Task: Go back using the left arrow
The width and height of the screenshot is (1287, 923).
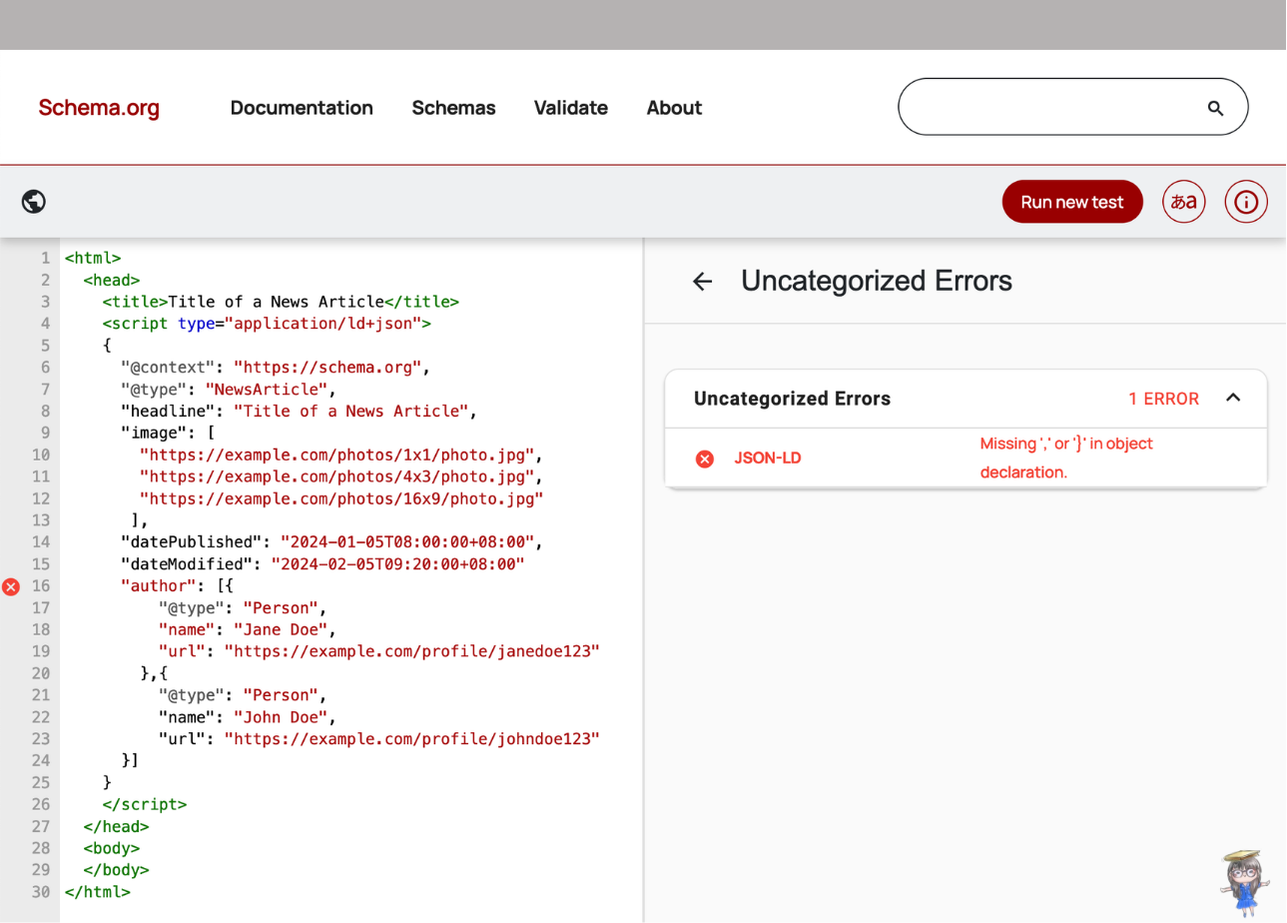Action: coord(702,282)
